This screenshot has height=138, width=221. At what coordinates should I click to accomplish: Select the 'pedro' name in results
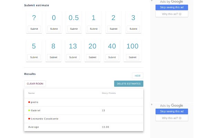pos(35,102)
